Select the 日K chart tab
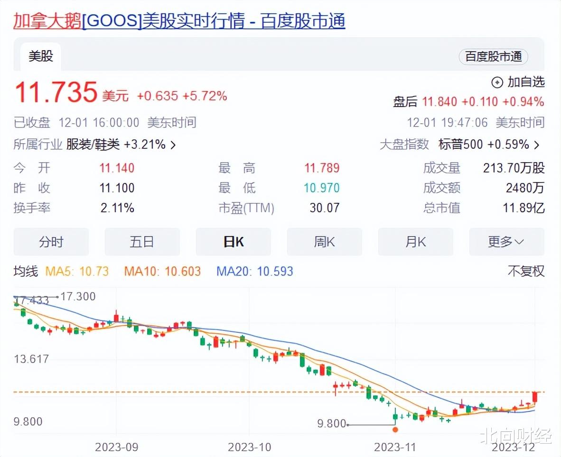561x457 pixels. pos(233,242)
